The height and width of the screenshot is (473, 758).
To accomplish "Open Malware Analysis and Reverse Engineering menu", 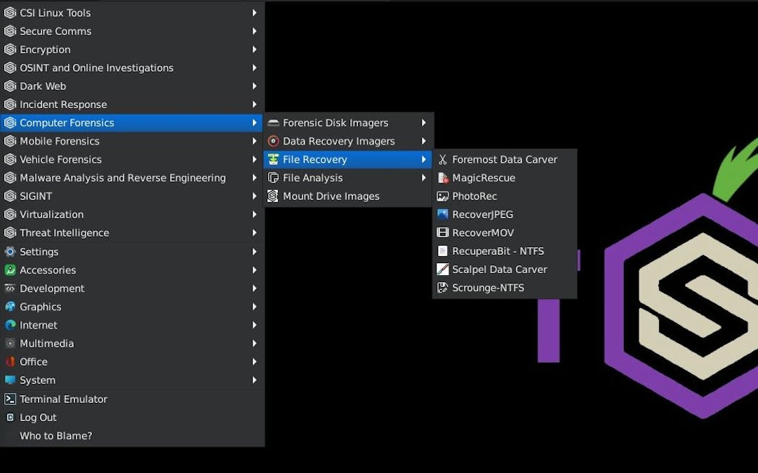I will [122, 178].
